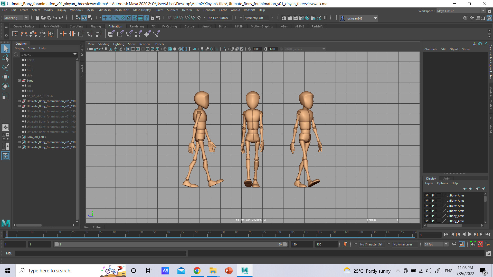The image size is (493, 277).
Task: Open the Outliner panel toggle icon
Action: (6, 156)
